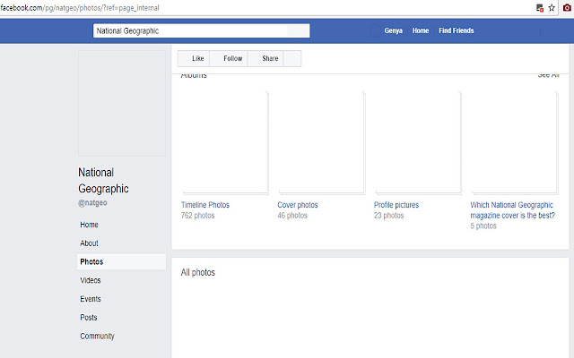Select Community in the page sidebar

pyautogui.click(x=97, y=337)
